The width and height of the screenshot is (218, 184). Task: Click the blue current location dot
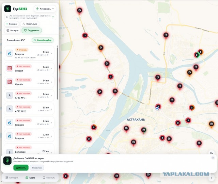tap(157, 108)
